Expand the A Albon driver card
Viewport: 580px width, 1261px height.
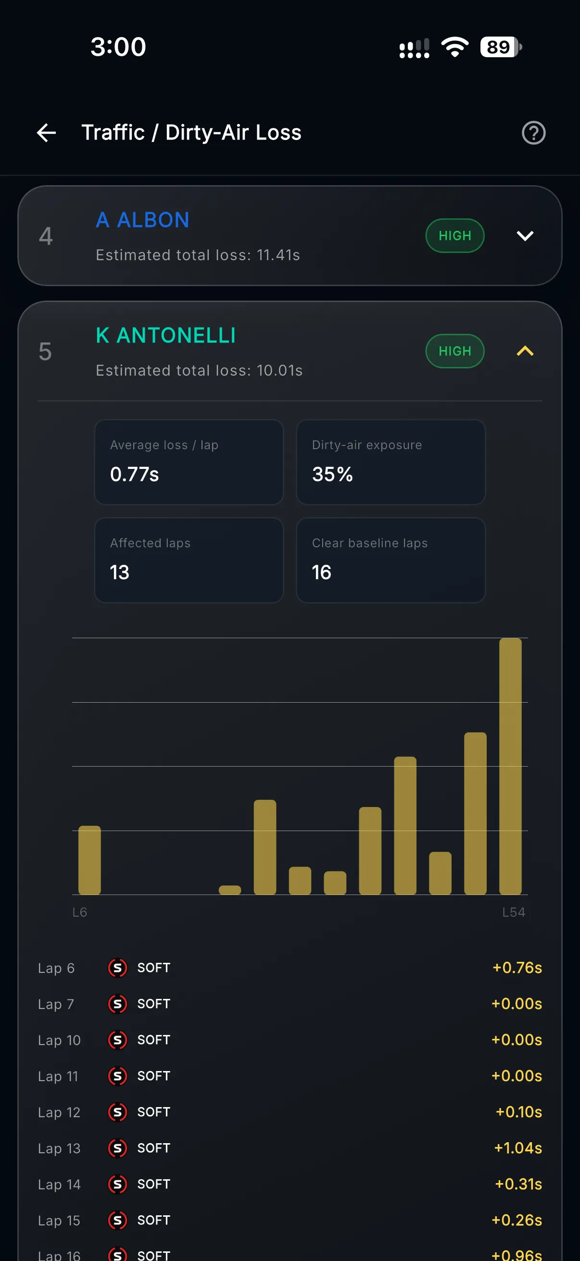pos(525,236)
